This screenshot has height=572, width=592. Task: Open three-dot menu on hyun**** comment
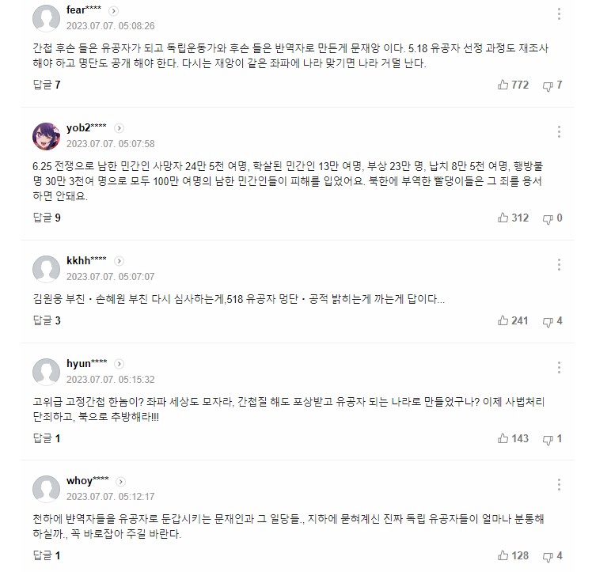tap(560, 367)
